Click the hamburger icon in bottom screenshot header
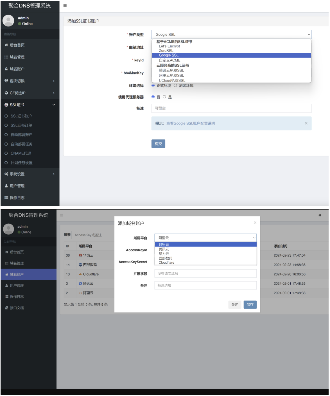This screenshot has width=330, height=396. click(x=62, y=215)
